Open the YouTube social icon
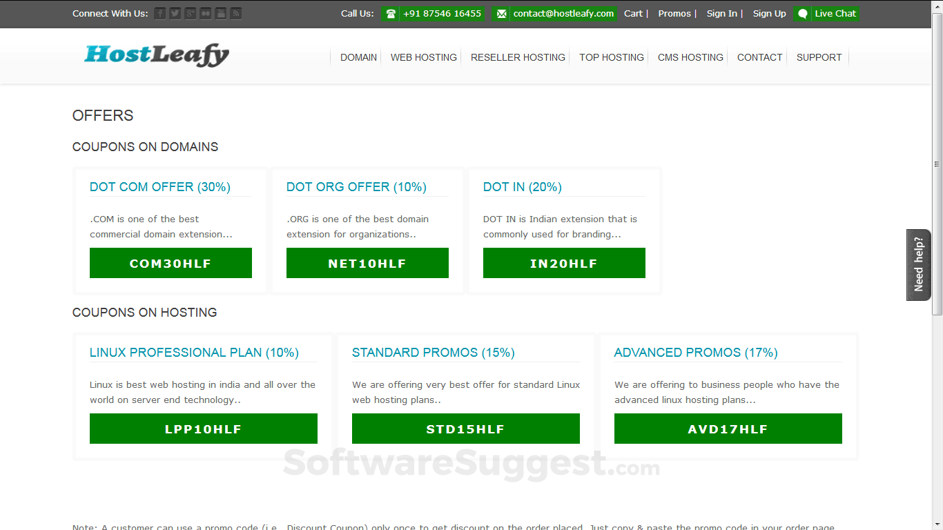943x530 pixels. [221, 14]
